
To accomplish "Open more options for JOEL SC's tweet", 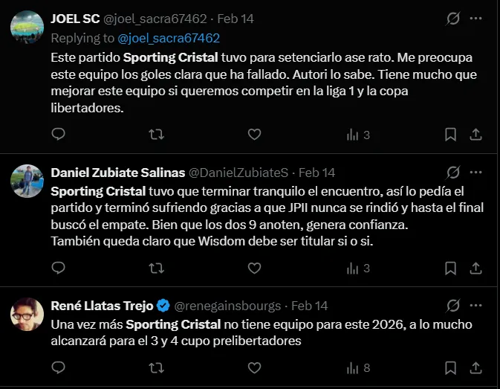I will coord(476,19).
